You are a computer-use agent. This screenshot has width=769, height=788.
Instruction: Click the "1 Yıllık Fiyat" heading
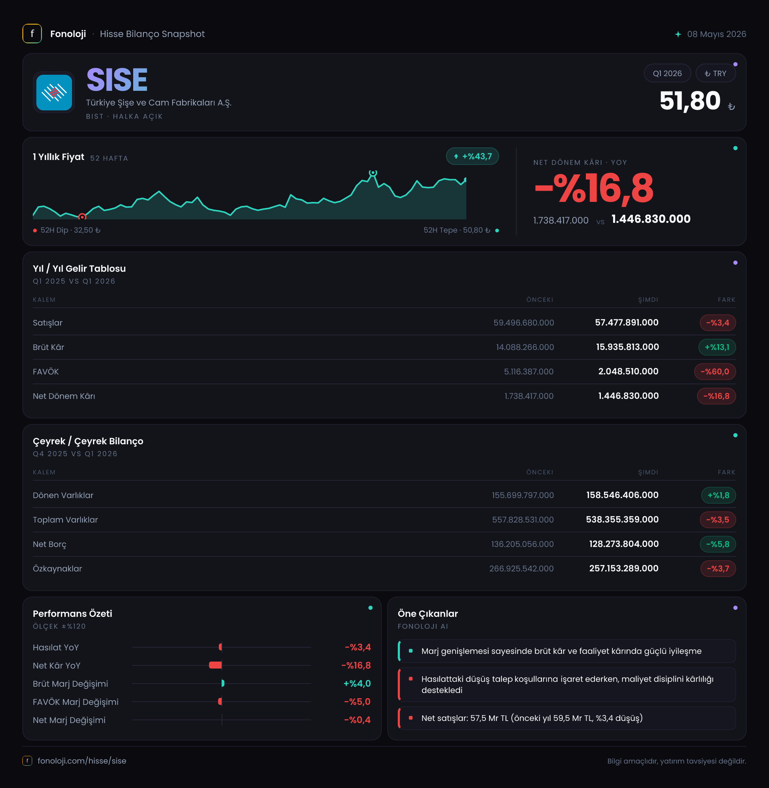tap(59, 156)
